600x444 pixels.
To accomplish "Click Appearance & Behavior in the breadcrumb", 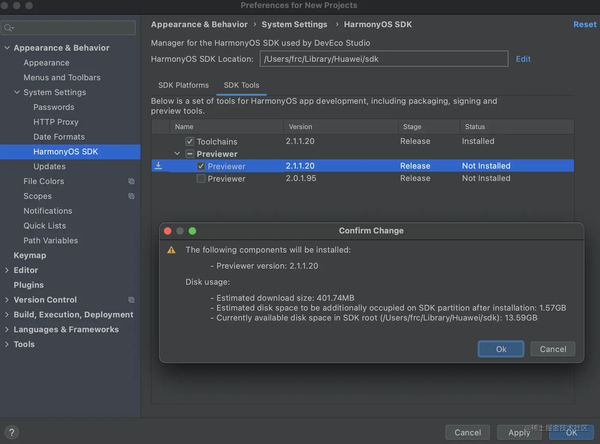I will (199, 25).
